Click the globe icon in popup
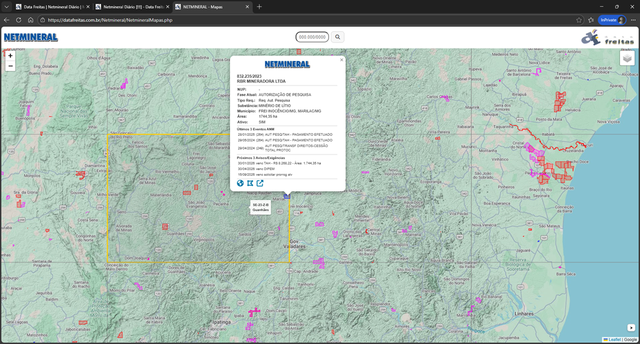 click(x=240, y=183)
